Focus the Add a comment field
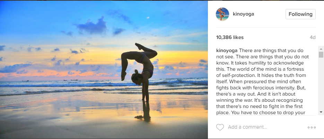This screenshot has width=324, height=139. [257, 127]
